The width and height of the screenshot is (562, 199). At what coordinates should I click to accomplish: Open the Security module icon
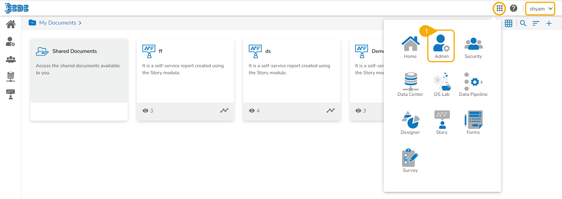click(x=473, y=47)
